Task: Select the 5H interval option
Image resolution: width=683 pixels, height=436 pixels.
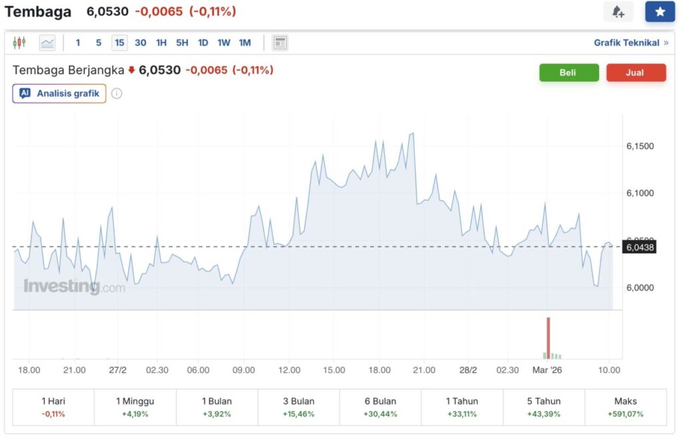Action: 182,43
